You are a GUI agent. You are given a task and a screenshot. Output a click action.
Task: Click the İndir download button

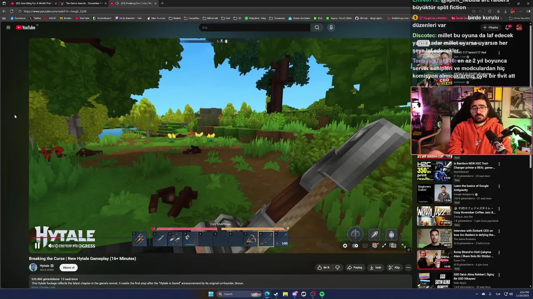pyautogui.click(x=376, y=267)
